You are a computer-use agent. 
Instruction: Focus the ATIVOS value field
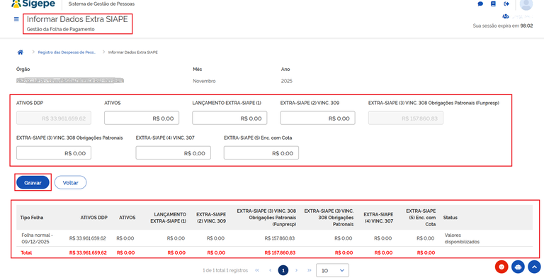coord(142,118)
